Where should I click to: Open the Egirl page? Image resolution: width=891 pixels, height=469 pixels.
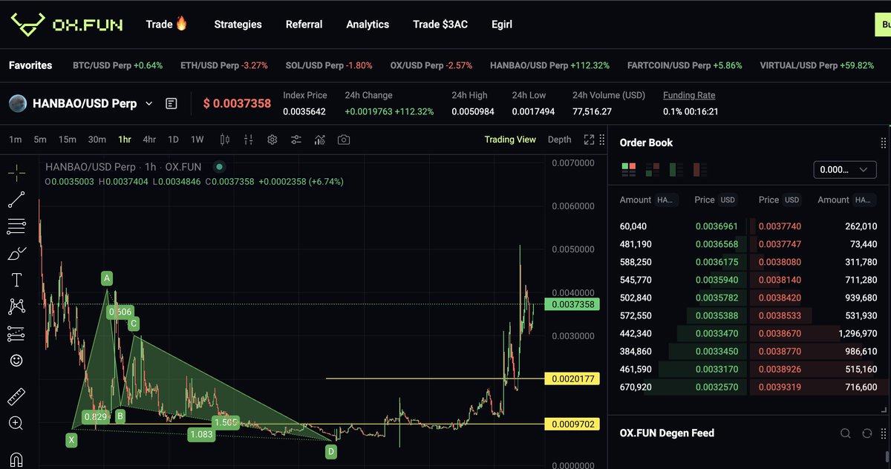tap(502, 24)
